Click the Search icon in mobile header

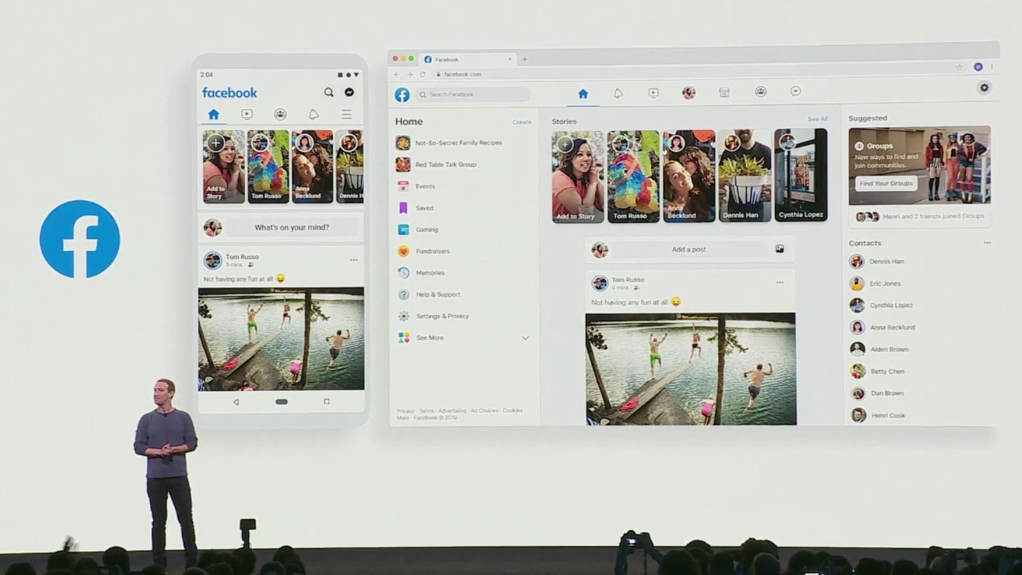click(328, 92)
